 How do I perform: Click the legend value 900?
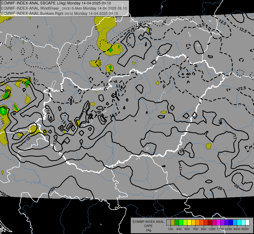tap(204, 229)
